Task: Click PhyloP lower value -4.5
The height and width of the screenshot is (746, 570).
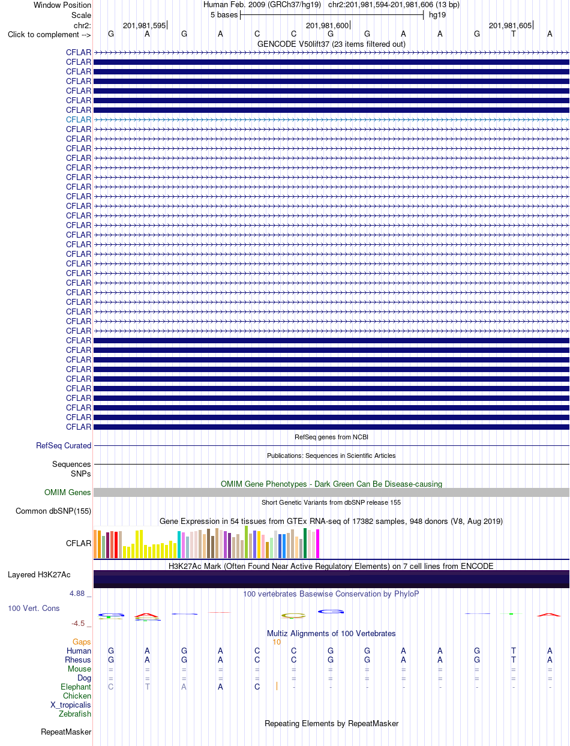Action: tap(79, 623)
